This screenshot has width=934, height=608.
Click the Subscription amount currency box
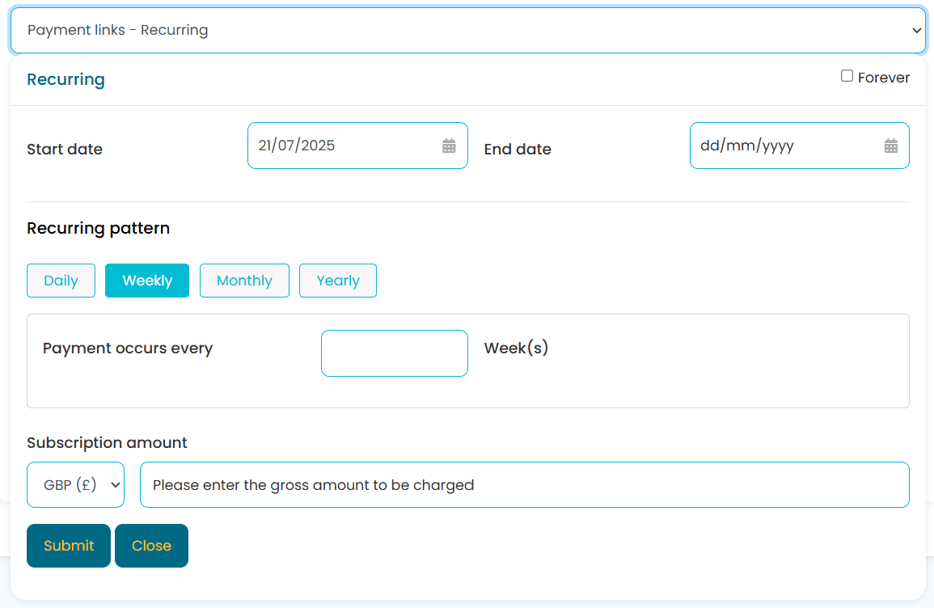click(x=75, y=483)
